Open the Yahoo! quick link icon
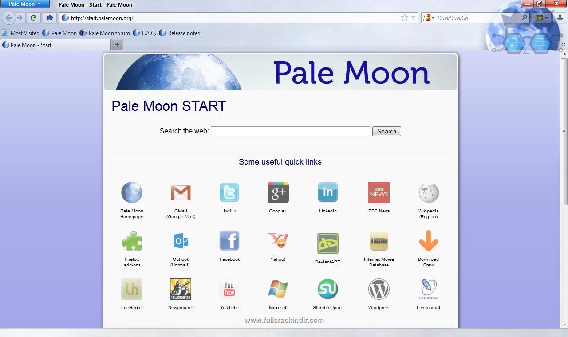 click(278, 241)
